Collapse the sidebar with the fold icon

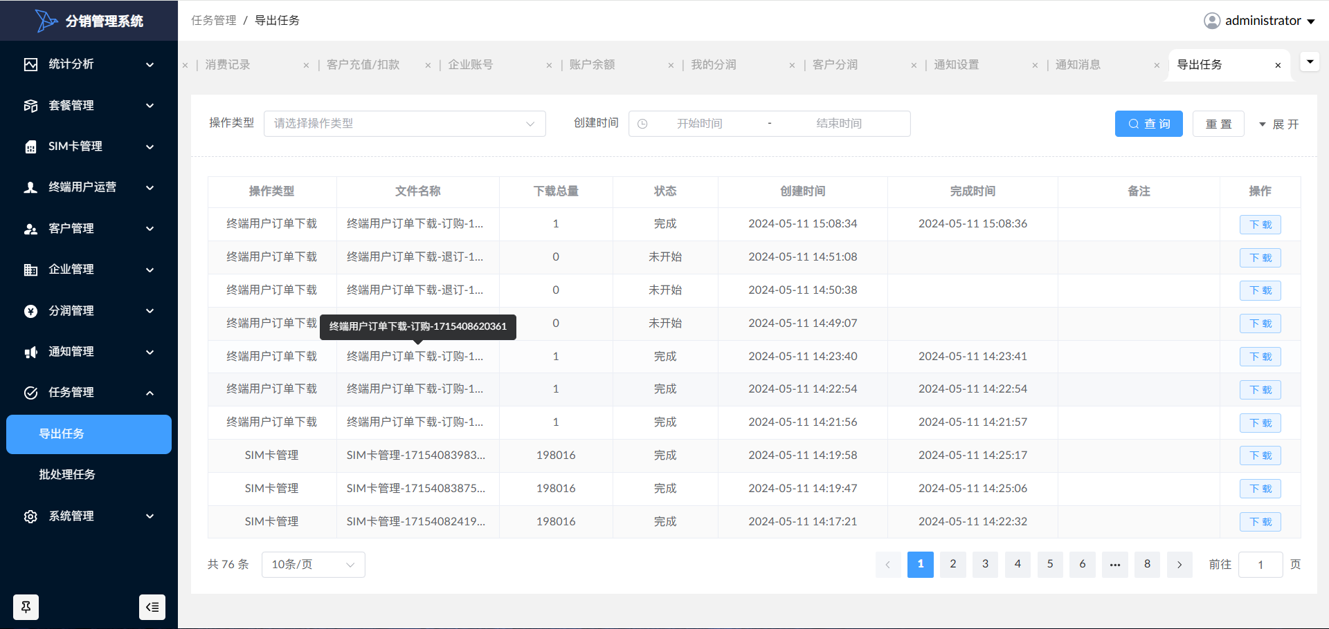[x=152, y=607]
